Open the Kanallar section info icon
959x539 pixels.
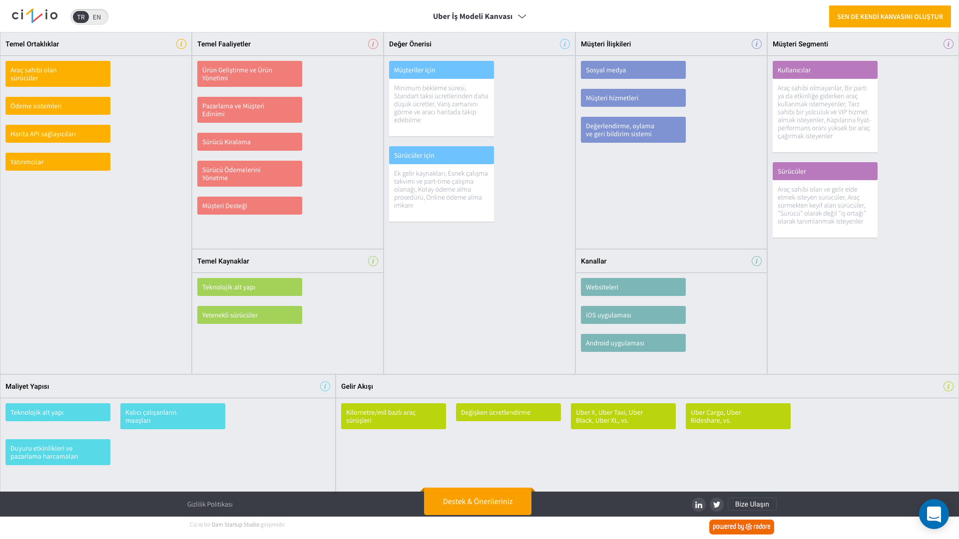tap(757, 261)
